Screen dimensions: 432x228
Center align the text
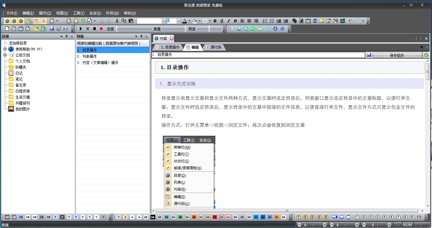pos(249,21)
